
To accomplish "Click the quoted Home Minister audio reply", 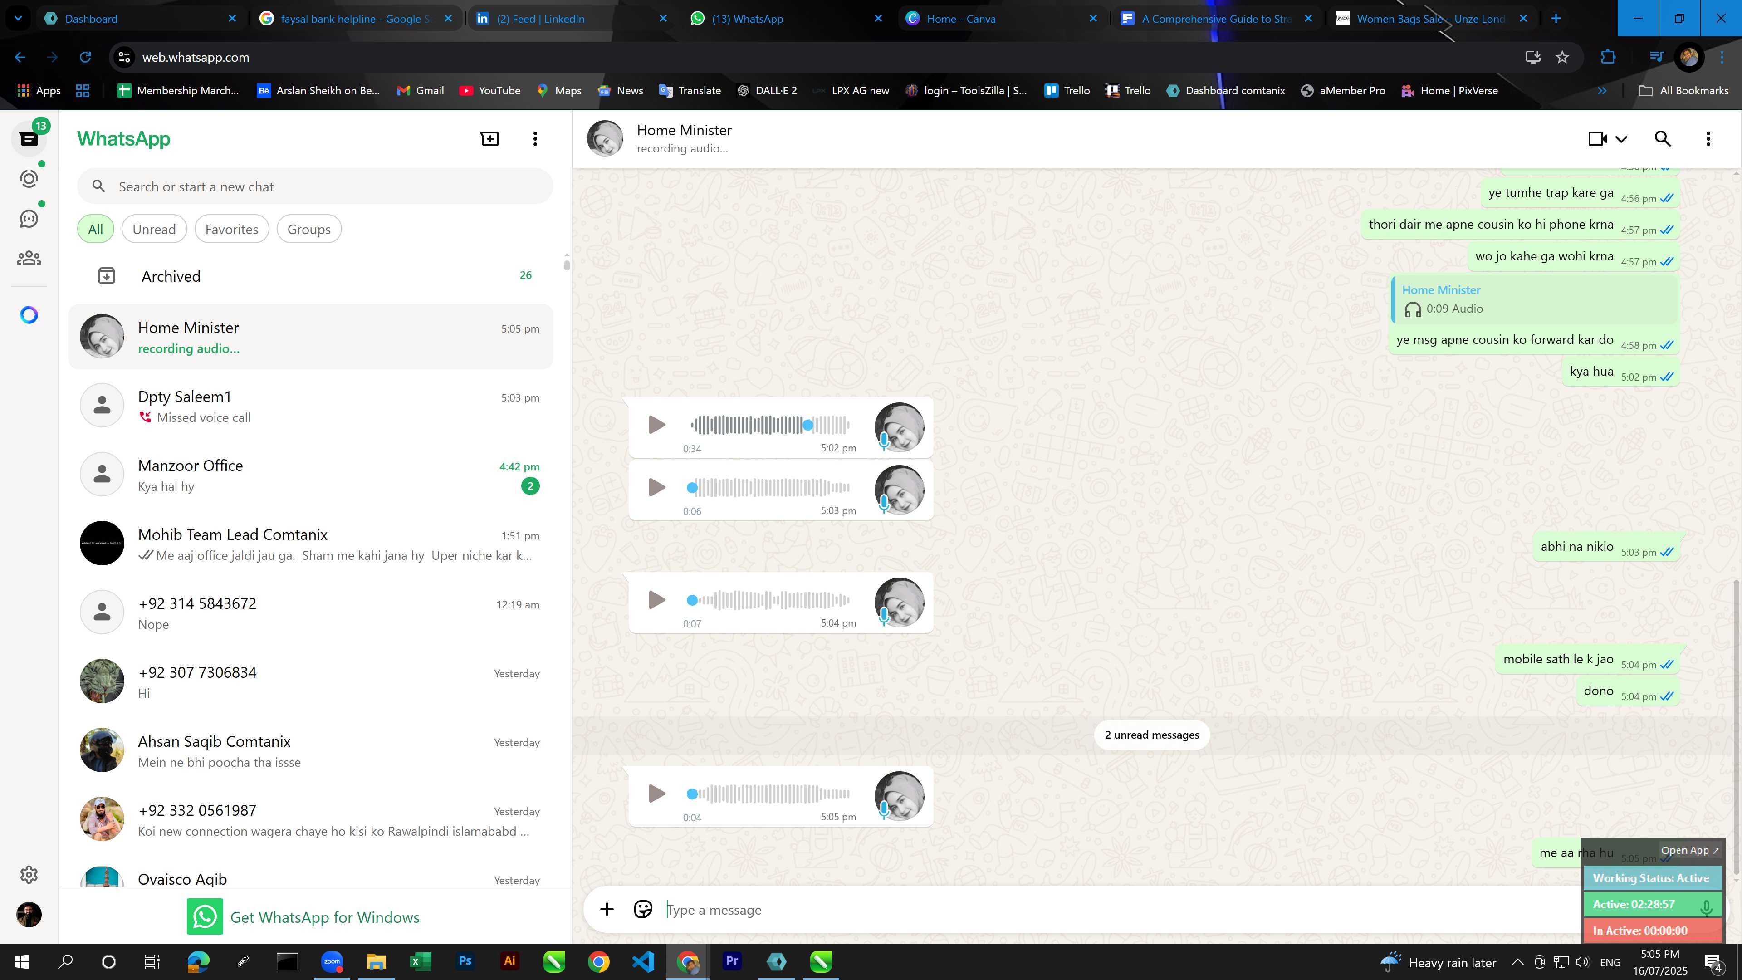I will click(1535, 299).
